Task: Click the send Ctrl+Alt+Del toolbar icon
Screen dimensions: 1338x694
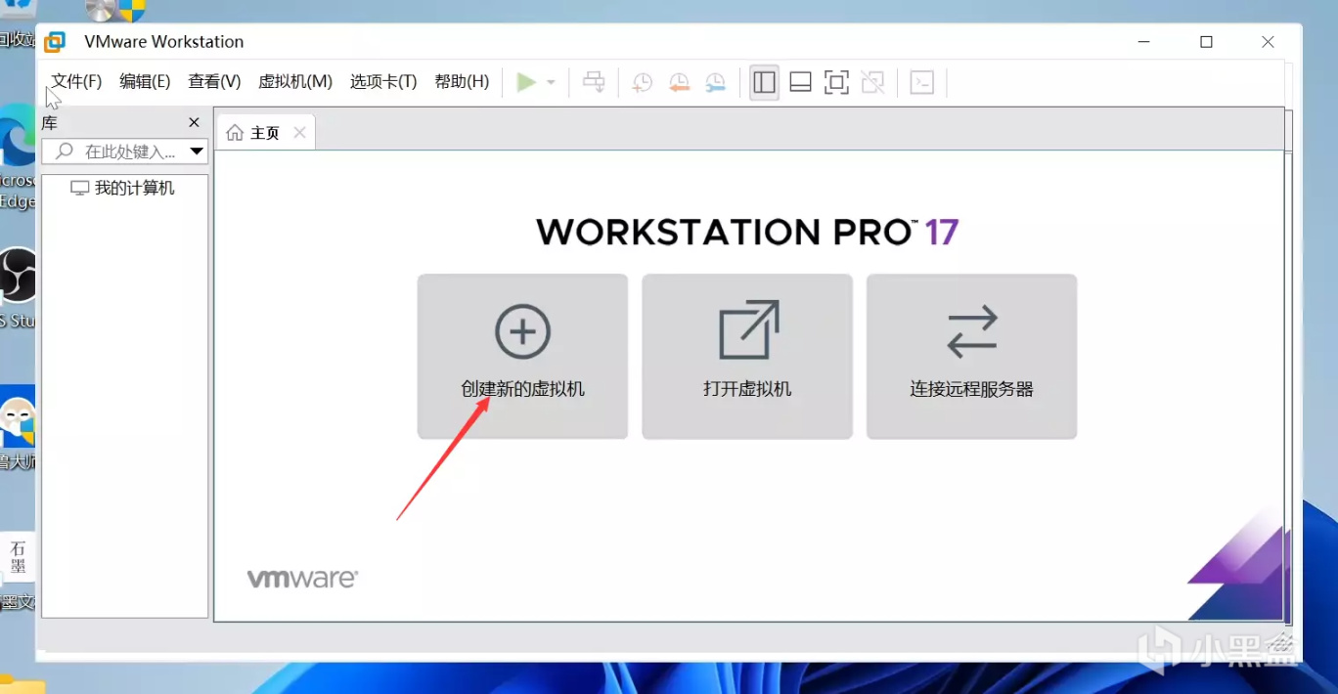Action: tap(594, 82)
